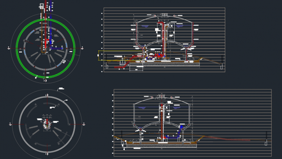Select the control box symbol above the upper plan
282x159 pixels.
tap(42, 6)
